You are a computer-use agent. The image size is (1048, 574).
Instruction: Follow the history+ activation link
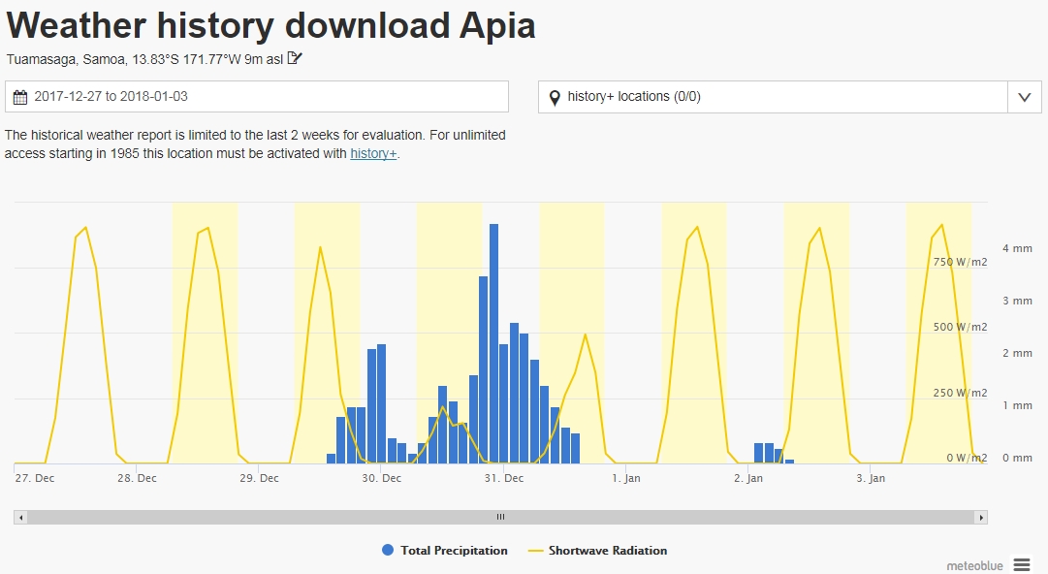pyautogui.click(x=373, y=154)
